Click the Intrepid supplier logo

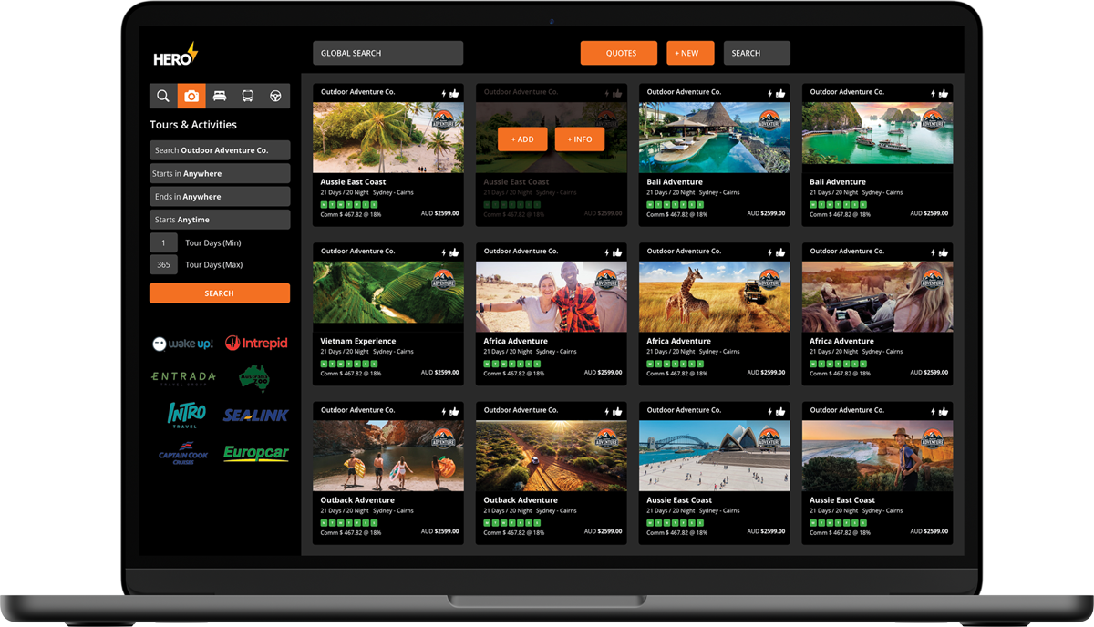[256, 344]
